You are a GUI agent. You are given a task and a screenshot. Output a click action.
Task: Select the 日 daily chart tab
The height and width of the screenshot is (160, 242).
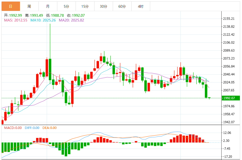(11, 6)
